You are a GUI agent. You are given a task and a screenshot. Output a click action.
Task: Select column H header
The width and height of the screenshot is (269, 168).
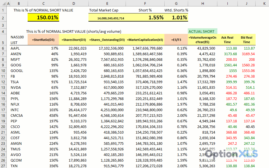coord(203,3)
